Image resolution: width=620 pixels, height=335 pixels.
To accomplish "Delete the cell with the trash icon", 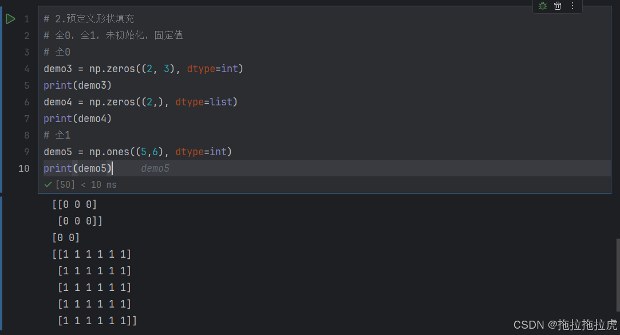I will [x=558, y=6].
